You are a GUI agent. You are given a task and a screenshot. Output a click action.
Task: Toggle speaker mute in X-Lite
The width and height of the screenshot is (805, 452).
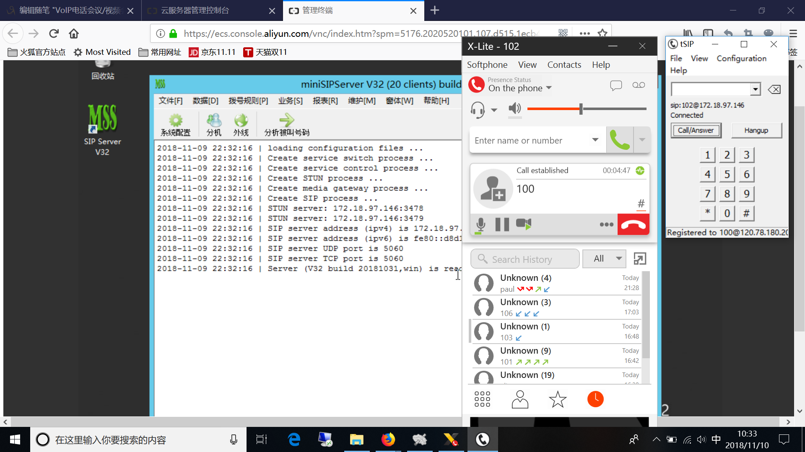pos(514,109)
